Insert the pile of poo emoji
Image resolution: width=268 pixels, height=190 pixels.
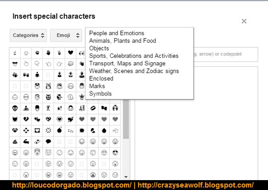tap(15, 142)
